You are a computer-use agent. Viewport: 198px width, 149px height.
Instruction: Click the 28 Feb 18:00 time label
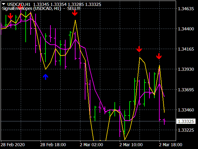pyautogui.click(x=53, y=145)
